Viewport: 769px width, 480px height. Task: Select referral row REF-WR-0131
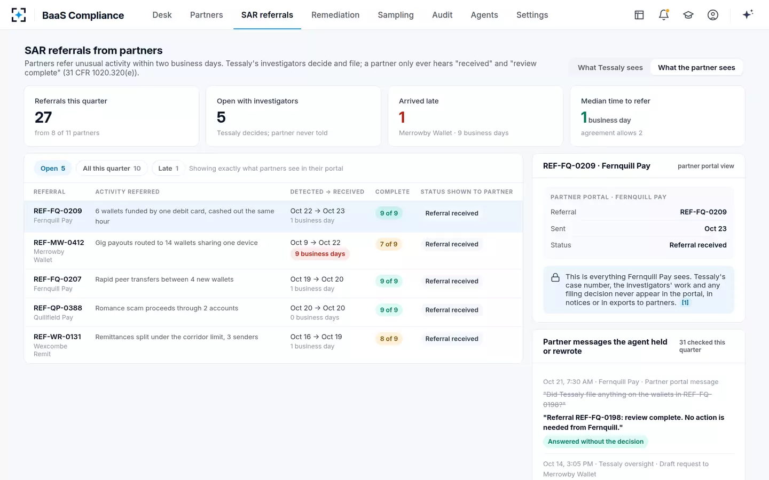pos(273,345)
